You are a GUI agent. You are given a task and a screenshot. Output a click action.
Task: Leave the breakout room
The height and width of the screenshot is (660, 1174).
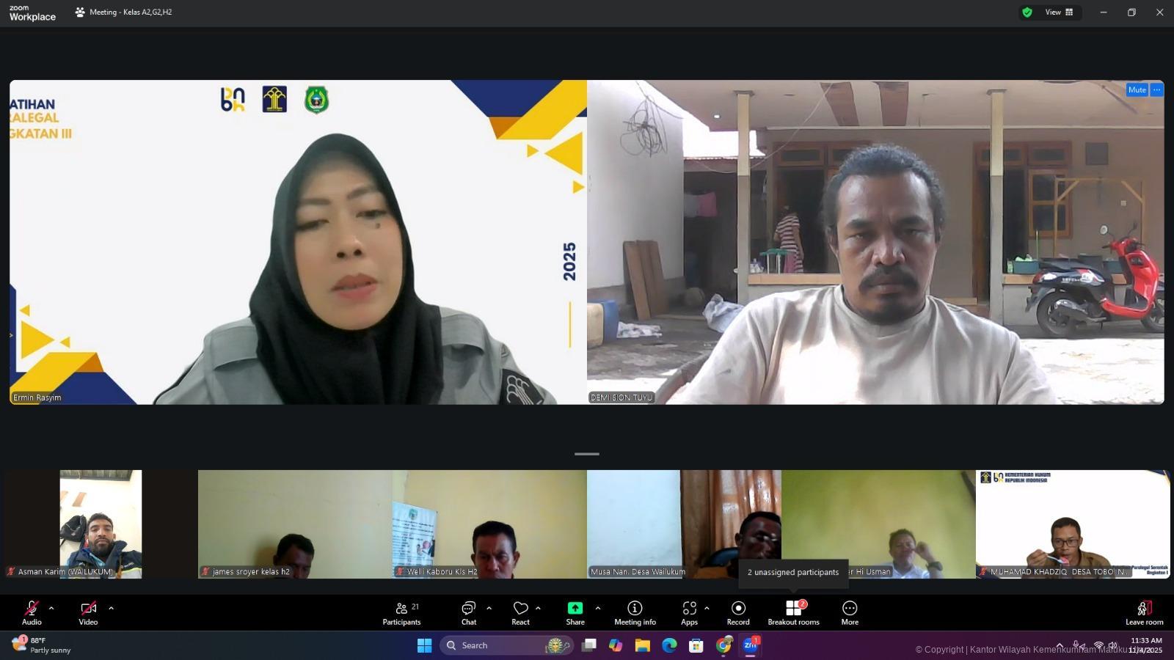pyautogui.click(x=1144, y=613)
